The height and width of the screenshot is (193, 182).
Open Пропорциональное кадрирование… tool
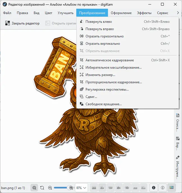pyautogui.click(x=128, y=82)
